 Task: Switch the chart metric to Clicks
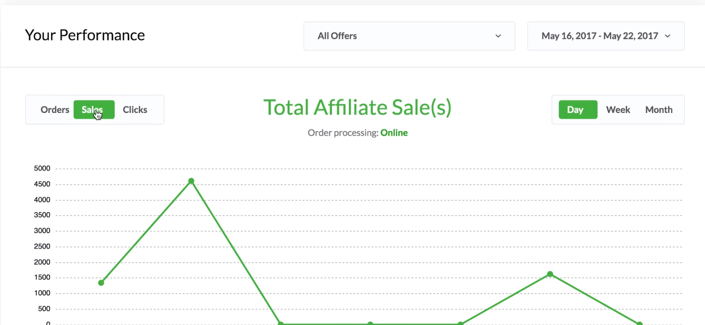pos(135,110)
